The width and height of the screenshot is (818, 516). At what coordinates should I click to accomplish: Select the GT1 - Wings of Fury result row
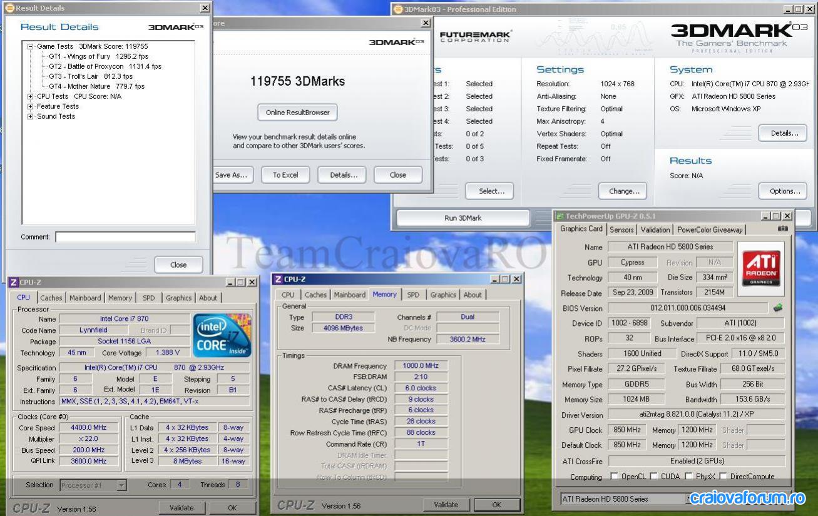(x=99, y=56)
